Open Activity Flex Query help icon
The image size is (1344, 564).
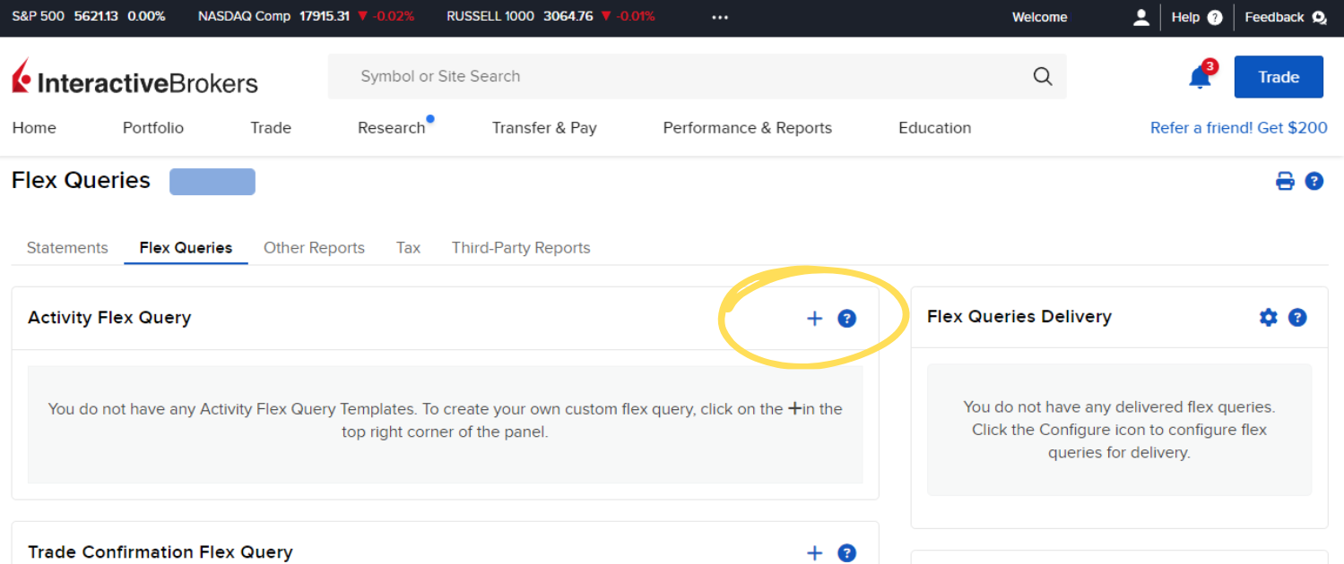tap(846, 318)
